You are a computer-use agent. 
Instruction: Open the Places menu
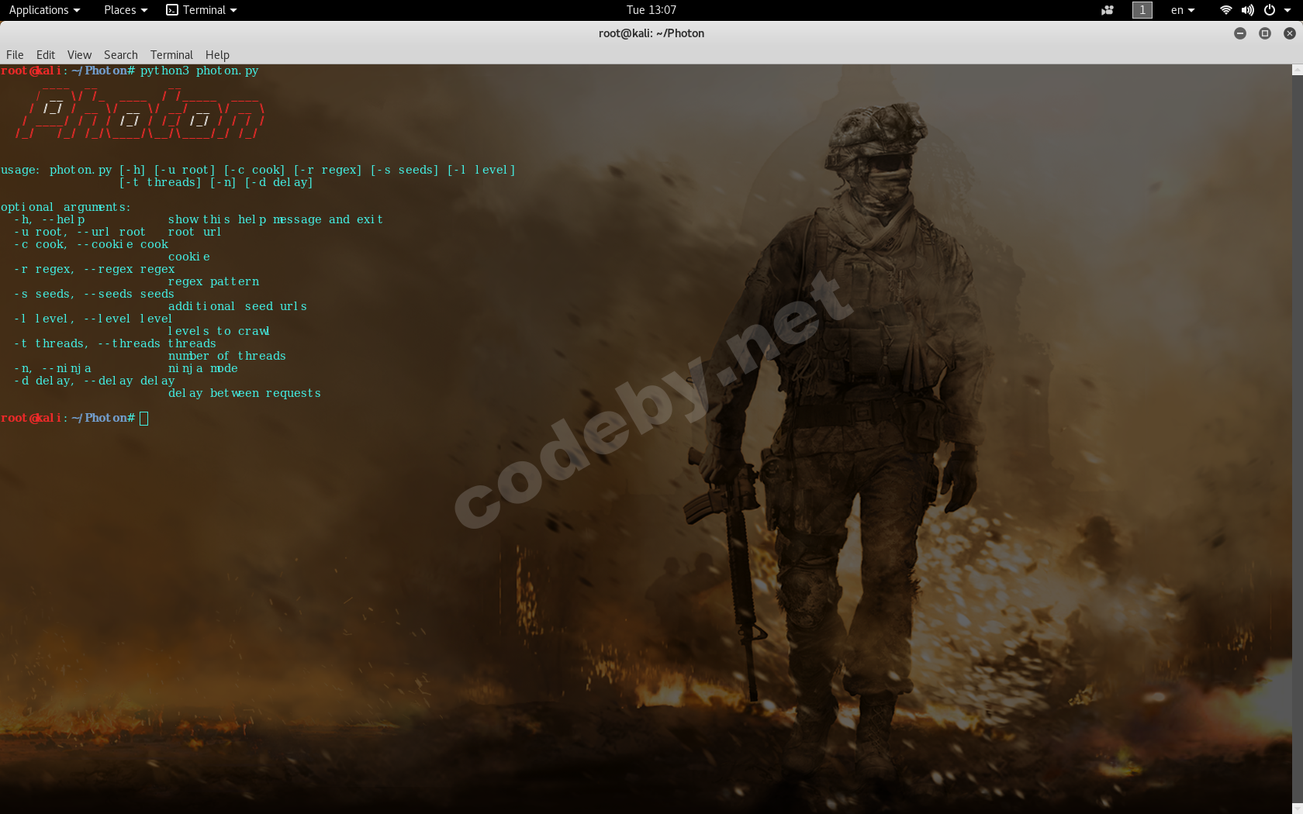[x=125, y=10]
